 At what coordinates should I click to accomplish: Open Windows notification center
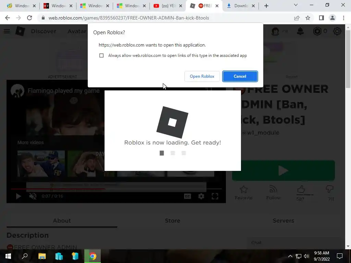(x=340, y=256)
